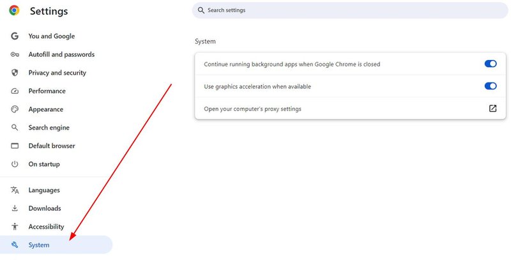This screenshot has width=511, height=260.
Task: Click the System section heading
Action: coord(205,42)
